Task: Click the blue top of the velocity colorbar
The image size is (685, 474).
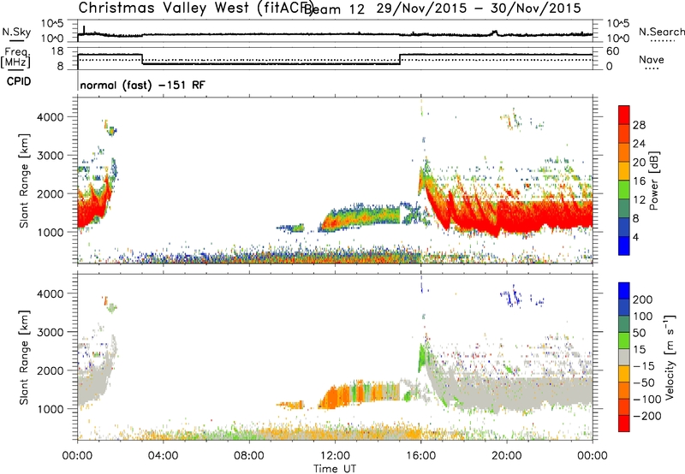Action: point(624,290)
